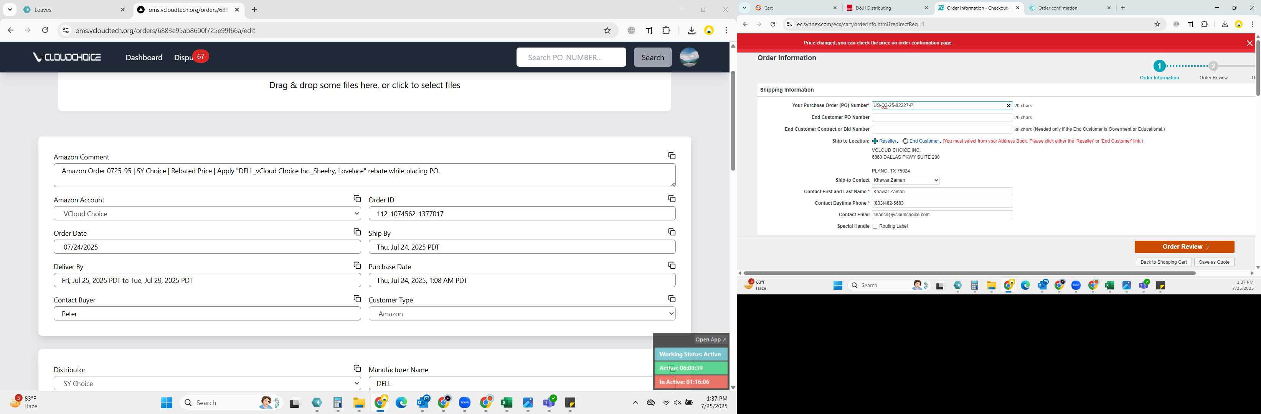Screen dimensions: 1261x414
Task: Click the Contact Email field
Action: point(942,215)
